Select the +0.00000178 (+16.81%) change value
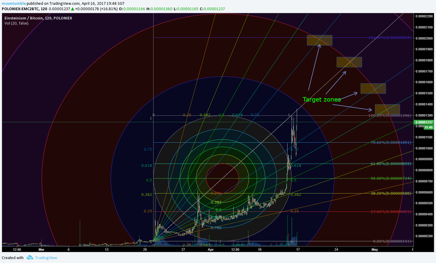The image size is (436, 263). (96, 9)
